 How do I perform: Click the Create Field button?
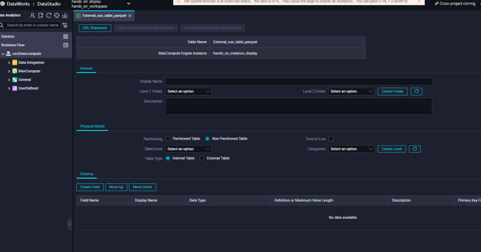(x=90, y=187)
